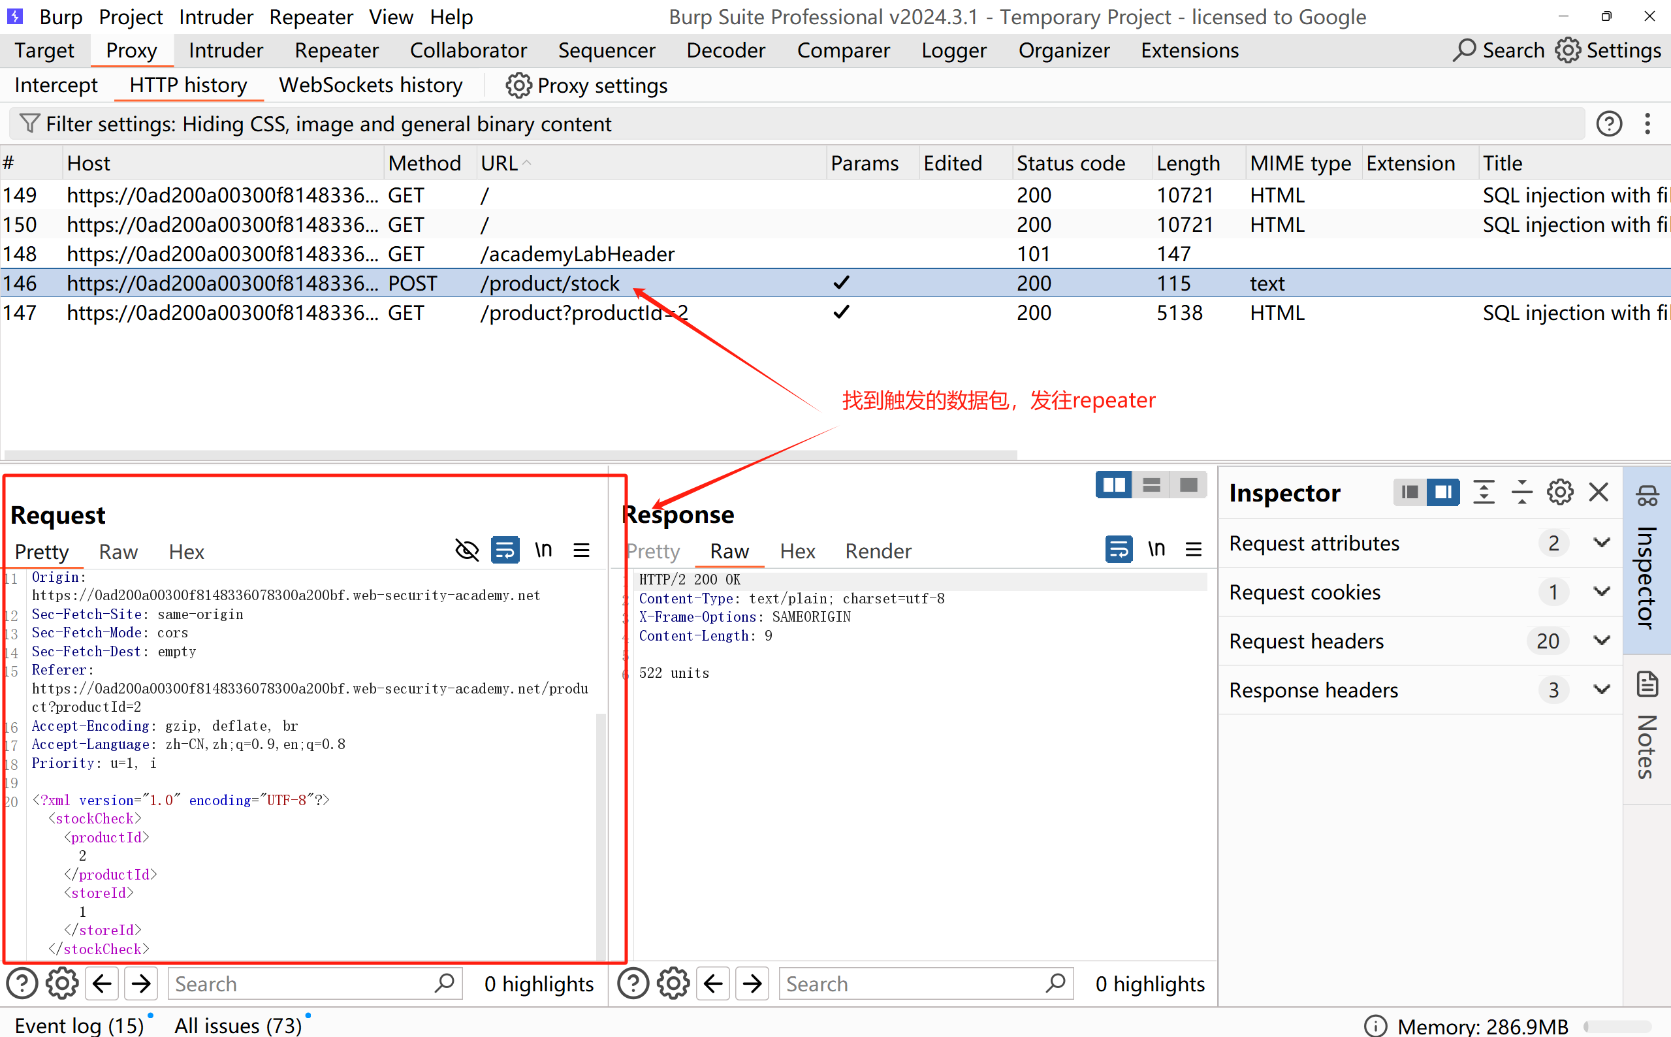This screenshot has height=1037, width=1671.
Task: Open the All issues panel
Action: click(x=238, y=1025)
